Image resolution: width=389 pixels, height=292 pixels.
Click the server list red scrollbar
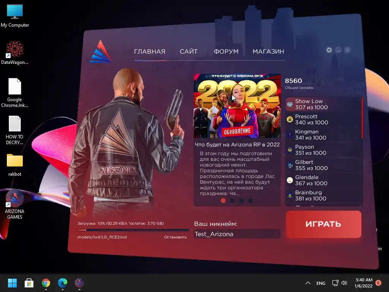click(x=362, y=117)
